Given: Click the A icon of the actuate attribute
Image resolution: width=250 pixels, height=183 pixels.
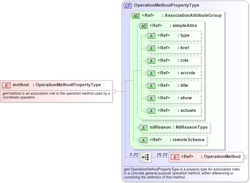Looking at the screenshot, I should (151, 111).
